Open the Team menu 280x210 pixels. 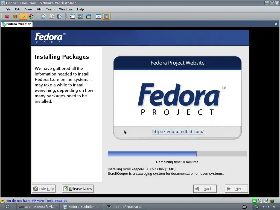pyautogui.click(x=50, y=9)
